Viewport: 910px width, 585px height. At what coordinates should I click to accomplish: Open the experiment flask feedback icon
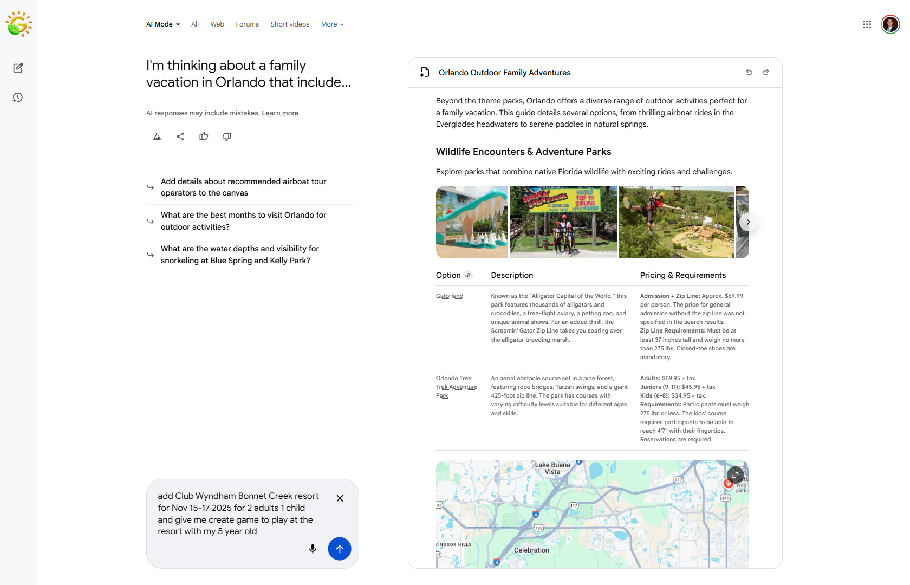[157, 136]
